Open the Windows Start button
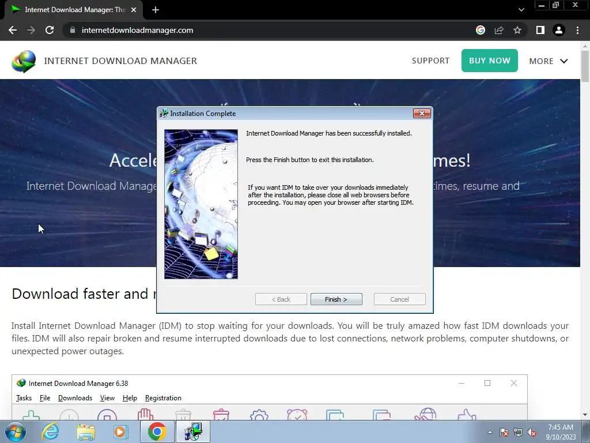 pos(15,431)
